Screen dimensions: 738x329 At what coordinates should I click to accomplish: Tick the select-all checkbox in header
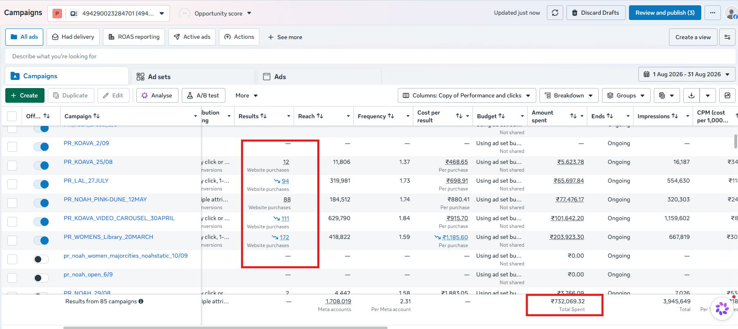(12, 116)
